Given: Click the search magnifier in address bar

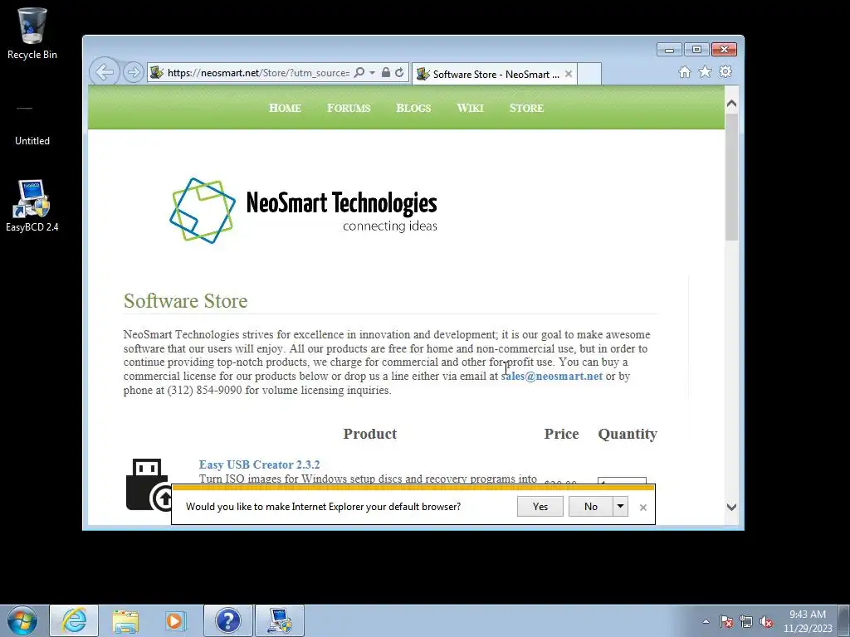Looking at the screenshot, I should coord(359,73).
